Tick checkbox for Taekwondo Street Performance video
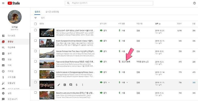 (x=35, y=61)
